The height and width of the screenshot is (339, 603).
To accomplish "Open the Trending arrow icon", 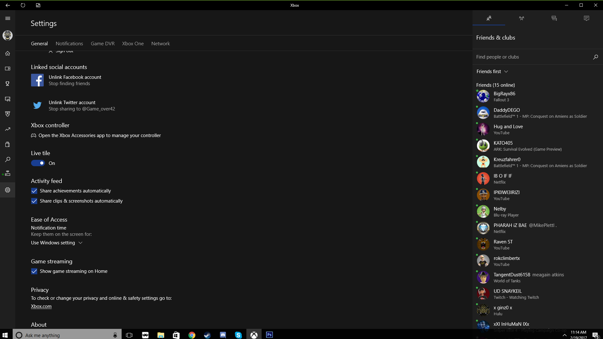I will (8, 129).
